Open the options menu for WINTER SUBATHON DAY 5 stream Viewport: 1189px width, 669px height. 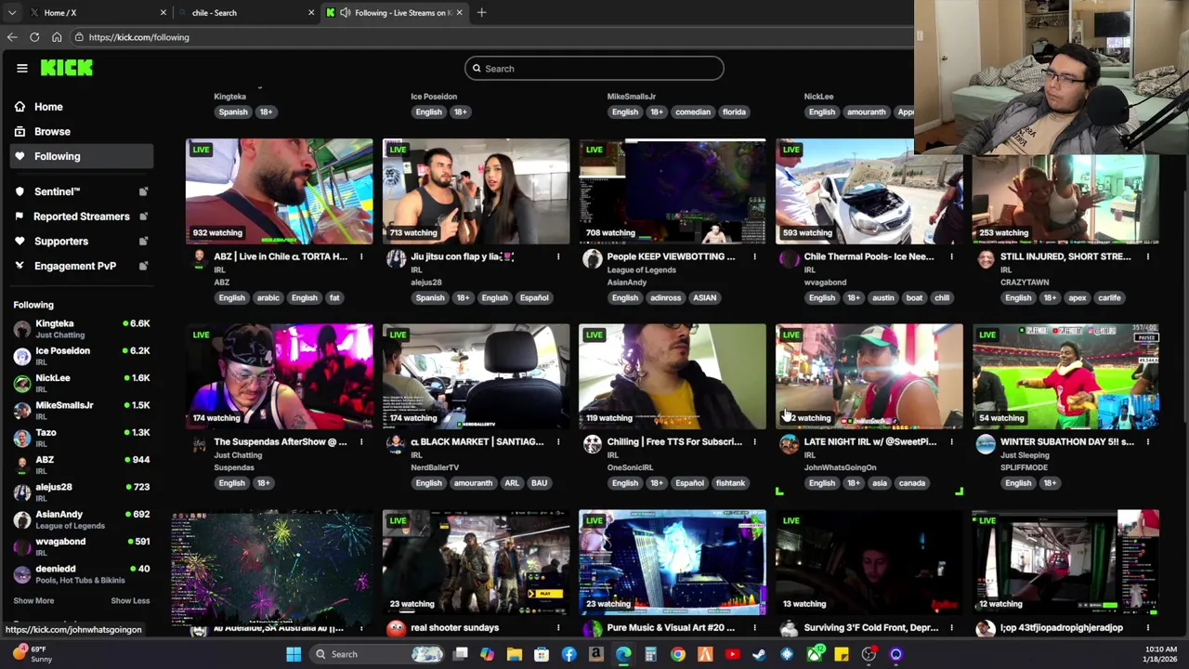(x=1148, y=442)
